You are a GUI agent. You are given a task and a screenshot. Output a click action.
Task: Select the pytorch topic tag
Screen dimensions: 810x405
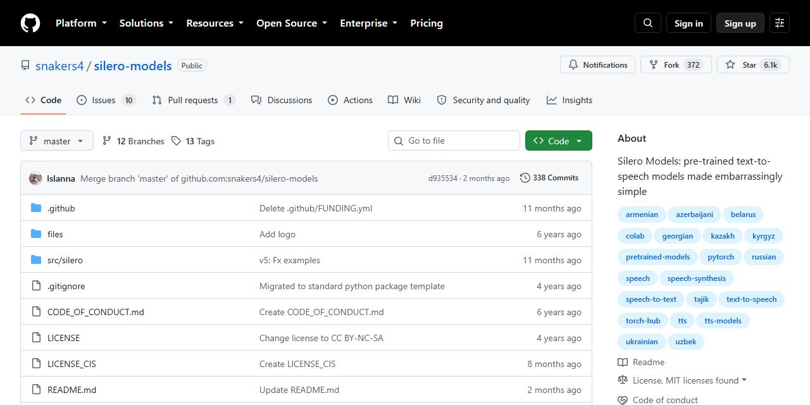pyautogui.click(x=721, y=257)
